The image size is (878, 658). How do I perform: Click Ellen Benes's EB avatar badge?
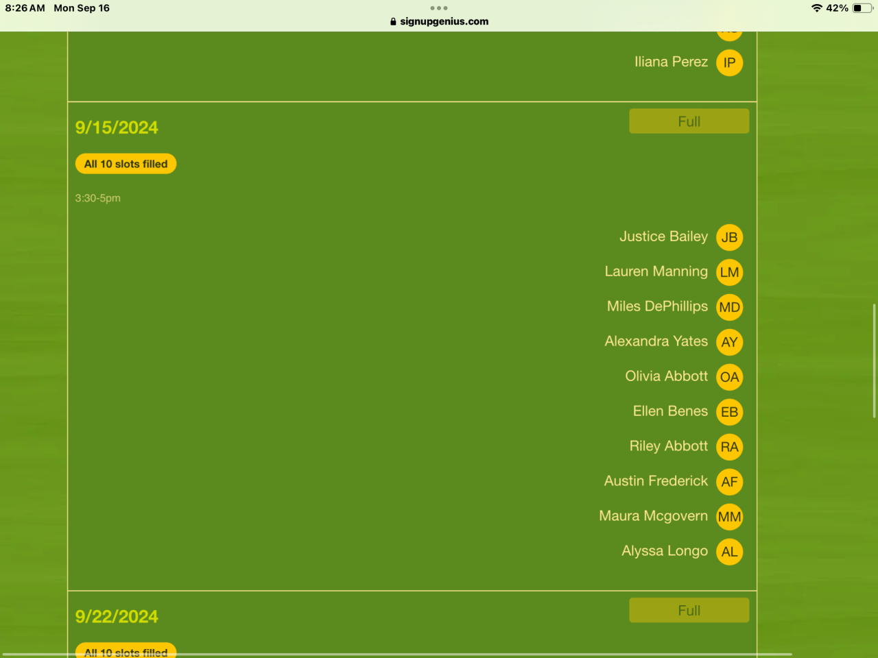729,412
